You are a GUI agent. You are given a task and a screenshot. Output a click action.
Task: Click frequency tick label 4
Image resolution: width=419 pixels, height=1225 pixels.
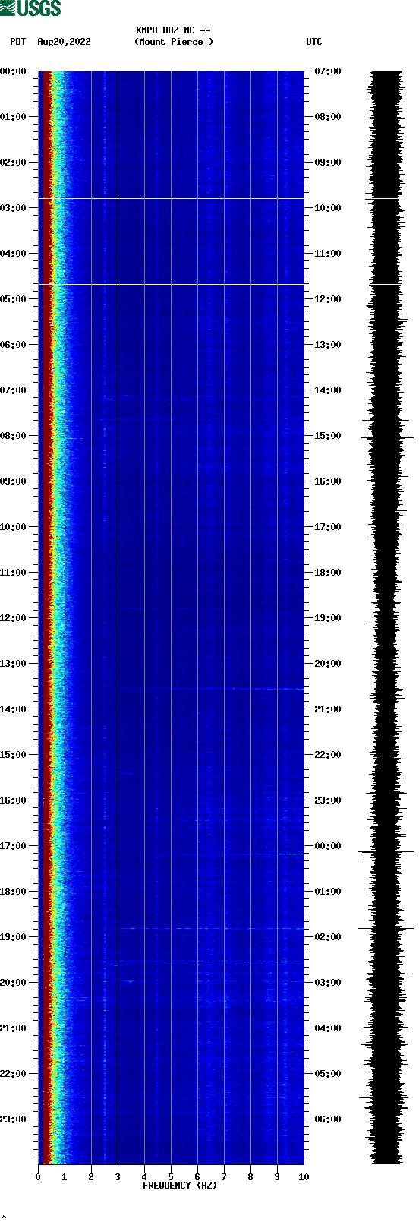[x=144, y=1177]
